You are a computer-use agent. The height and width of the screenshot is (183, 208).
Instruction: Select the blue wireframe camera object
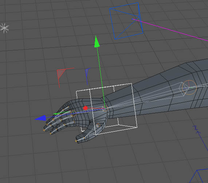(126, 21)
